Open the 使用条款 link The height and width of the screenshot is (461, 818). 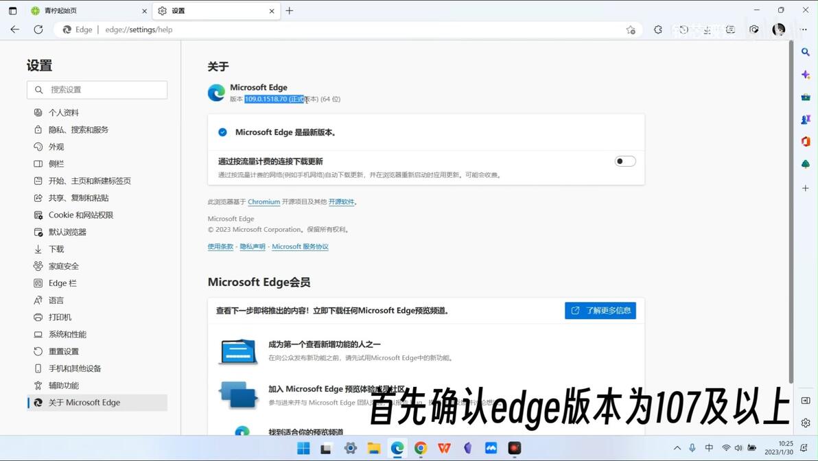[x=220, y=247]
